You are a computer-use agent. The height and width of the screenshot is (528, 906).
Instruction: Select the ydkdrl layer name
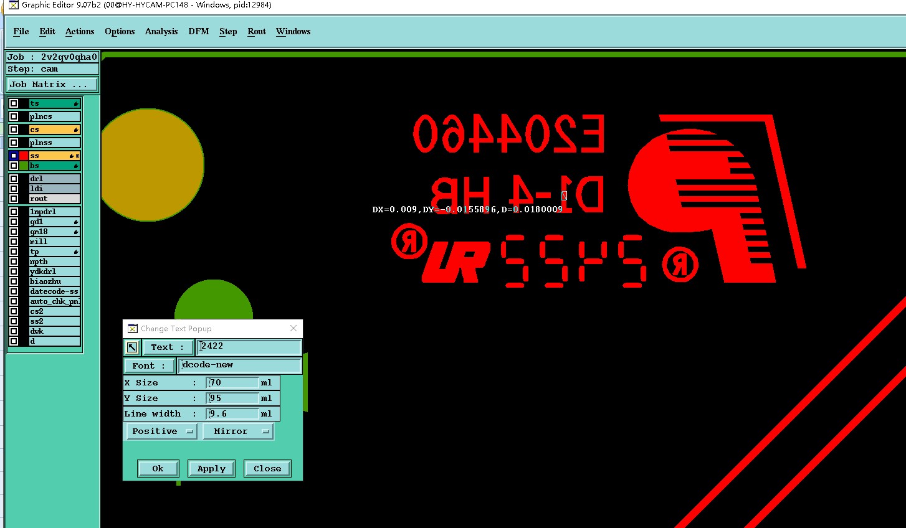click(54, 271)
